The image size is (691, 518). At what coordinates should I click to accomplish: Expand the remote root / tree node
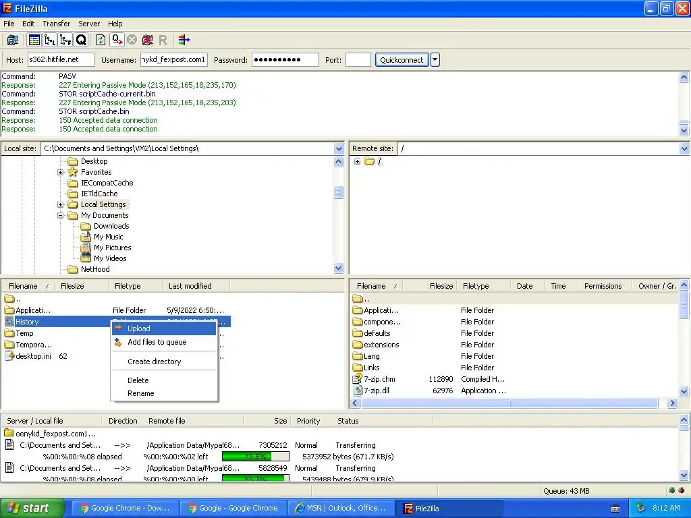coord(357,161)
